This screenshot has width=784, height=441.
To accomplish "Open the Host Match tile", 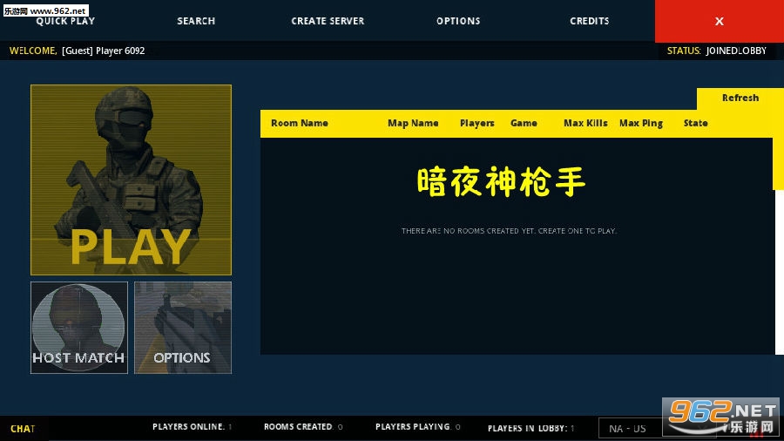I will 79,328.
